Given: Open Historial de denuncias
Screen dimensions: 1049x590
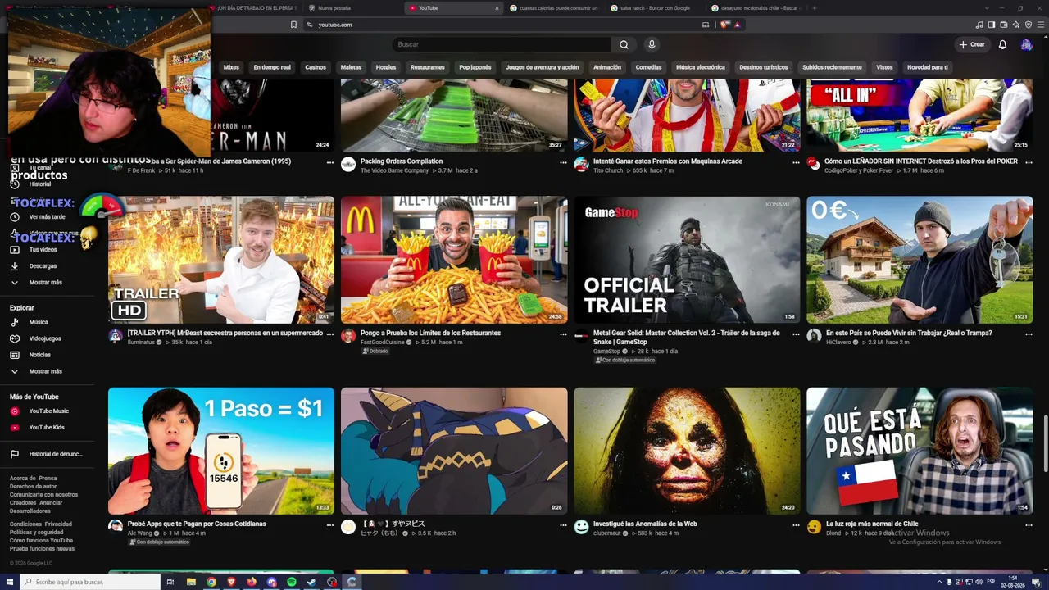Looking at the screenshot, I should (54, 454).
